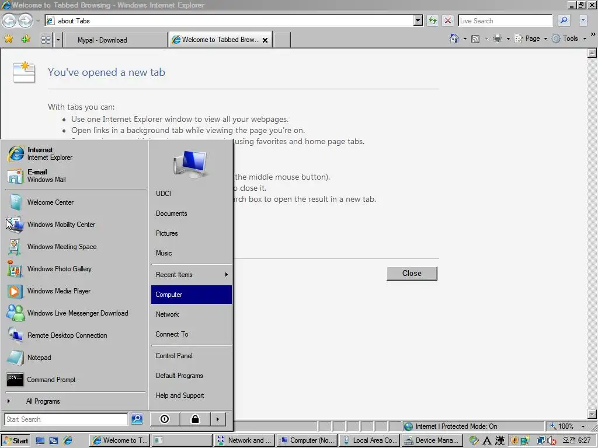Open Pictures from Start menu
598x448 pixels.
(x=192, y=233)
